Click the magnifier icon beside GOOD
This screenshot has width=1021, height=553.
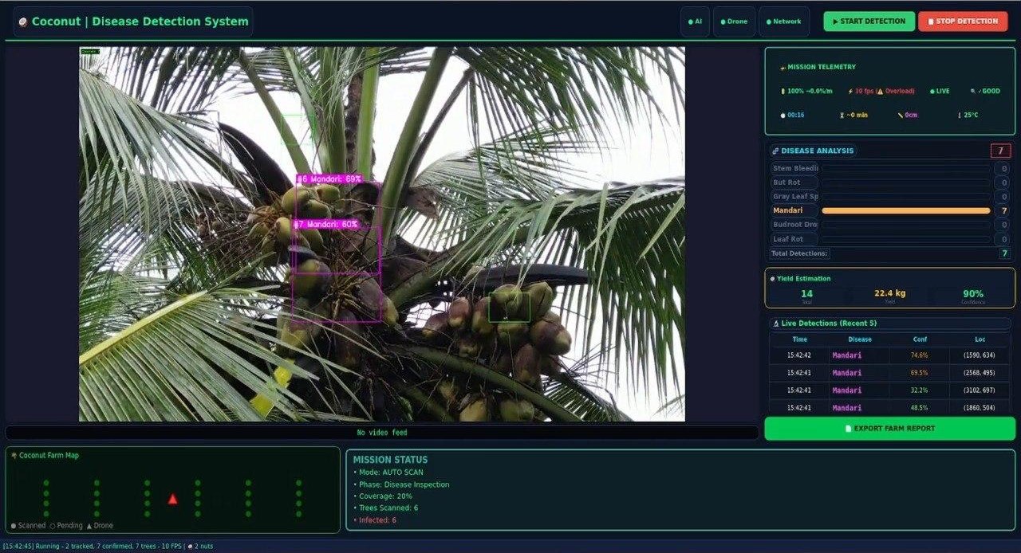pyautogui.click(x=972, y=91)
